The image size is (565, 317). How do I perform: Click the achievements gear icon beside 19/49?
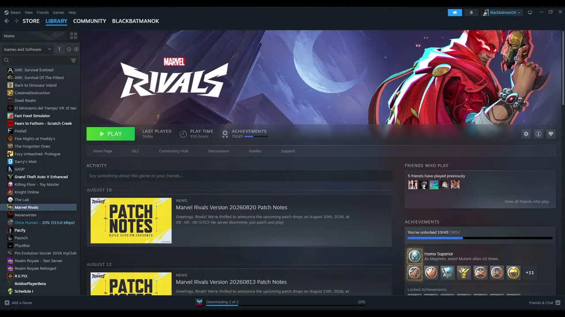(225, 133)
